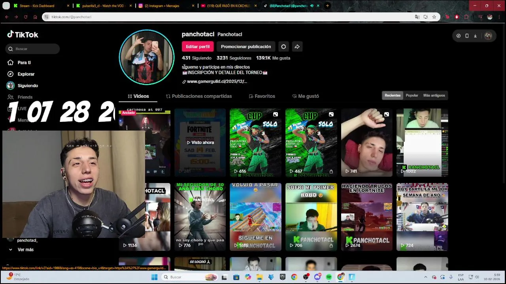
Task: Open the video with 1002 views
Action: [422, 142]
